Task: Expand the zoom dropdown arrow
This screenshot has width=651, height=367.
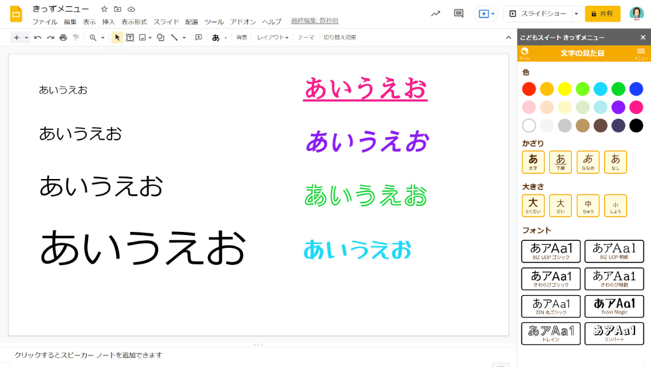Action: click(x=103, y=38)
